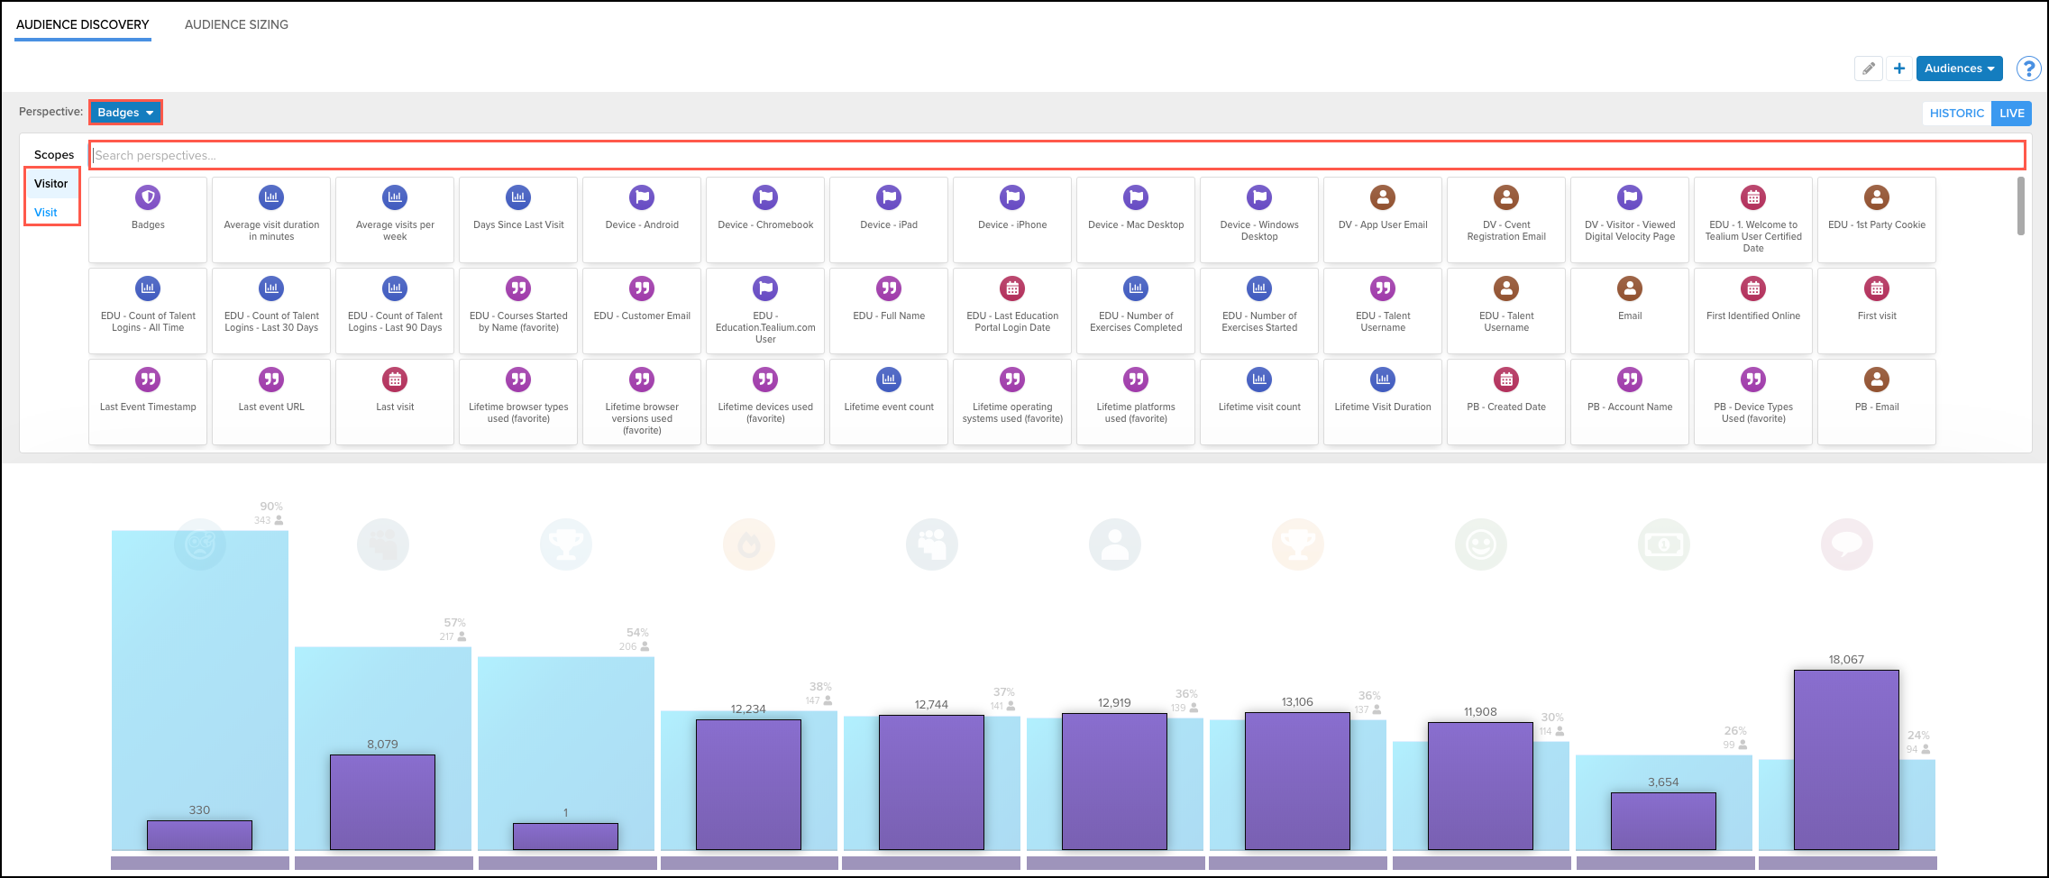Pick the Email person icon tile
The width and height of the screenshot is (2049, 878).
[1630, 288]
